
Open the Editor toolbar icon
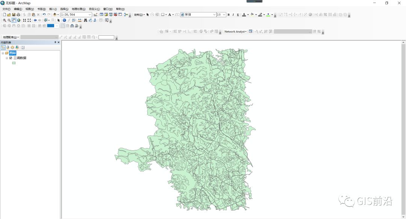tap(95, 15)
